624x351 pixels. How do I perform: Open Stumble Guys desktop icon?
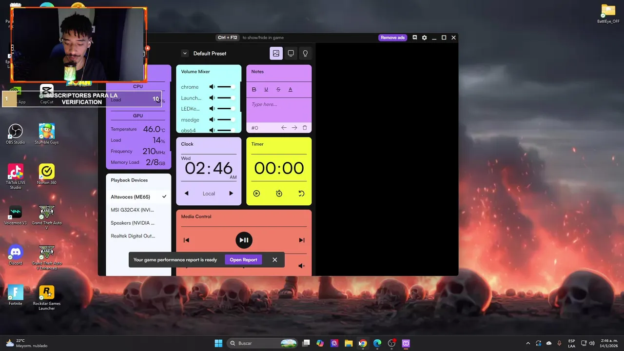point(47,133)
